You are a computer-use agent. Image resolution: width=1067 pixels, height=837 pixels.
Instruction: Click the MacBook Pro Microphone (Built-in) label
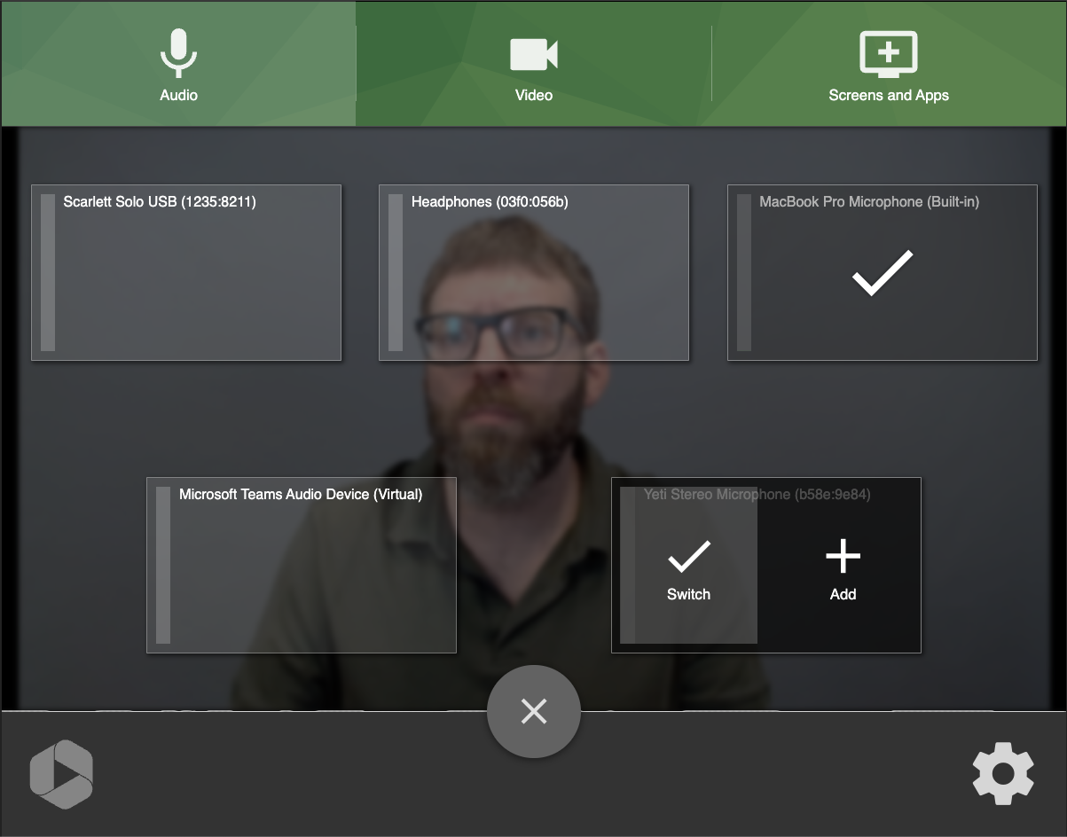[869, 202]
